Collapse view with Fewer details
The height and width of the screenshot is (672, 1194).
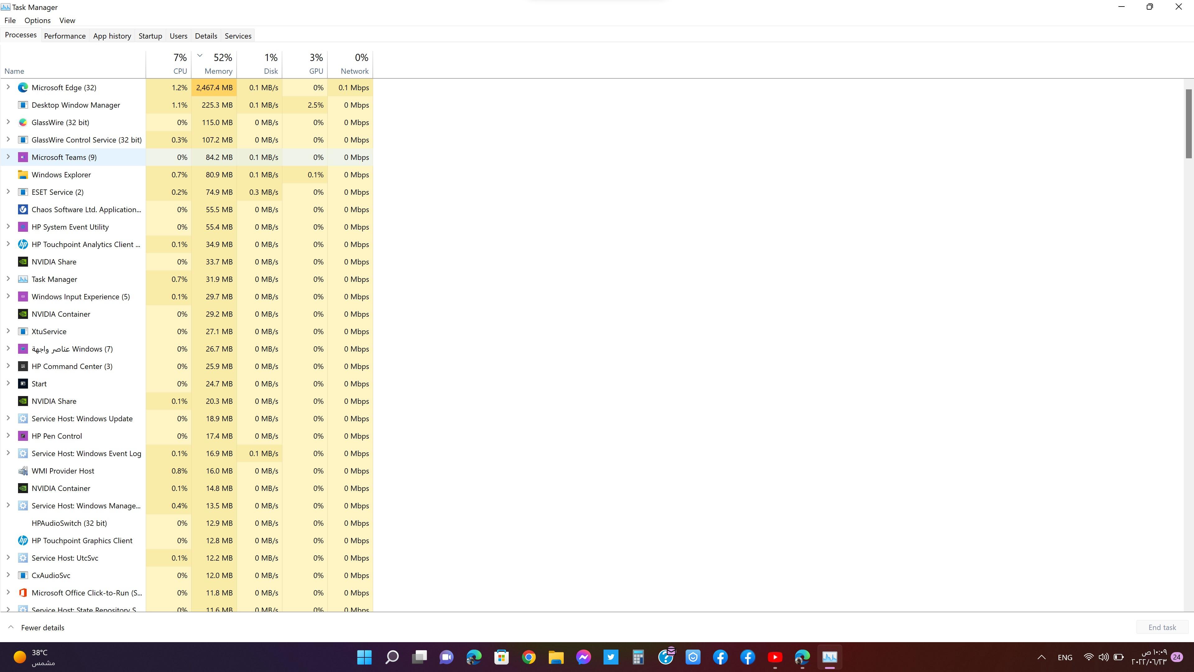pyautogui.click(x=36, y=628)
